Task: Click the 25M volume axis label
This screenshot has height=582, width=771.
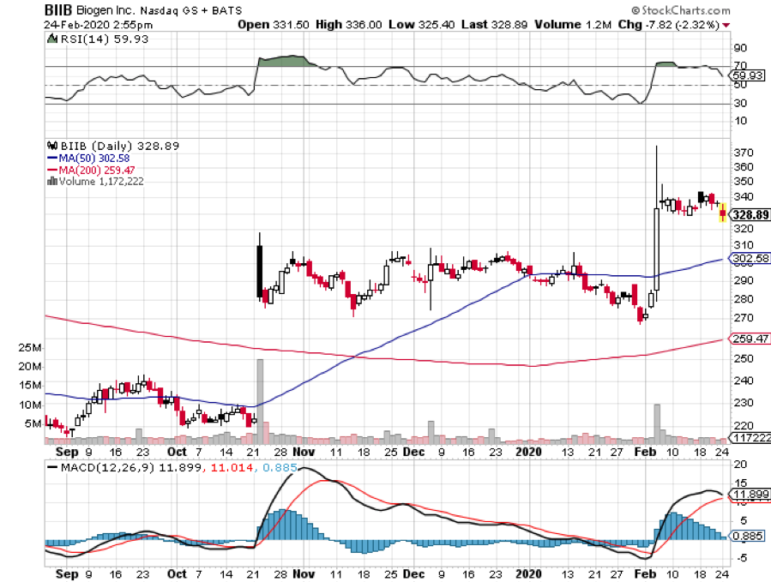Action: click(x=30, y=348)
